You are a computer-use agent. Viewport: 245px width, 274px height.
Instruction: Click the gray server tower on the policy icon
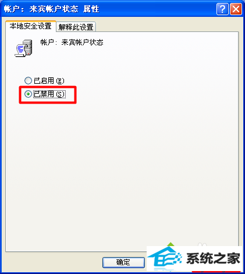(28, 47)
